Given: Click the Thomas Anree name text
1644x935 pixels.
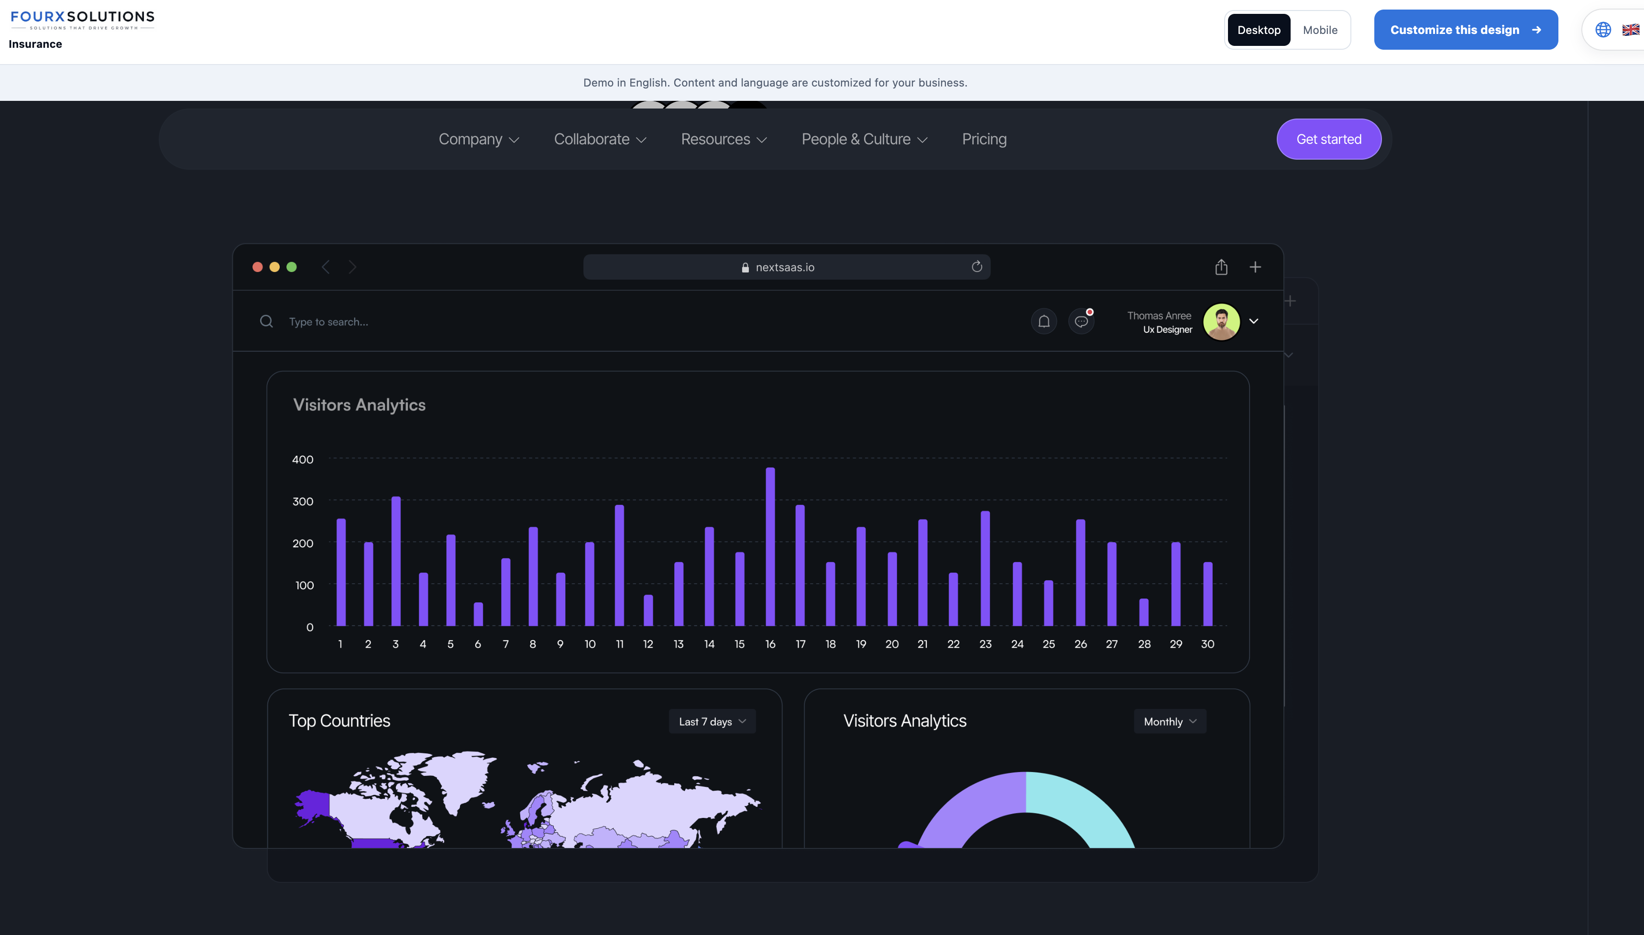Looking at the screenshot, I should click(x=1159, y=315).
